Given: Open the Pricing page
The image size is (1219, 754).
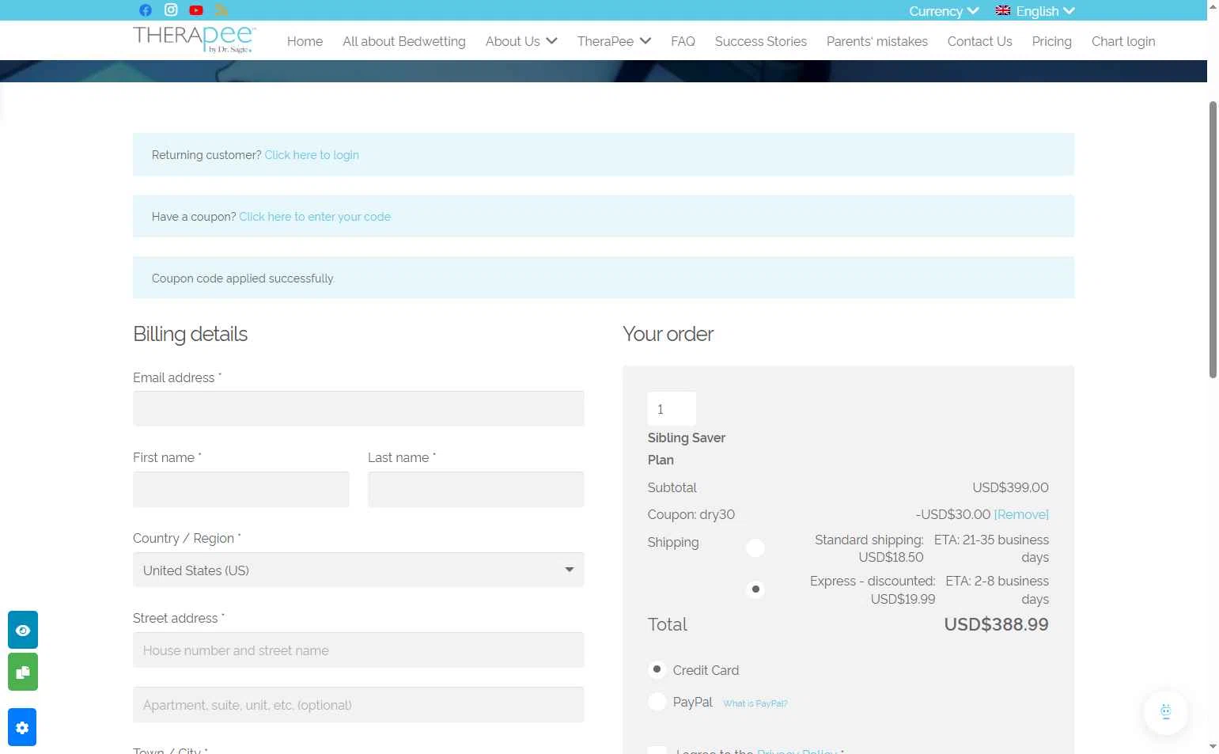Looking at the screenshot, I should tap(1051, 41).
